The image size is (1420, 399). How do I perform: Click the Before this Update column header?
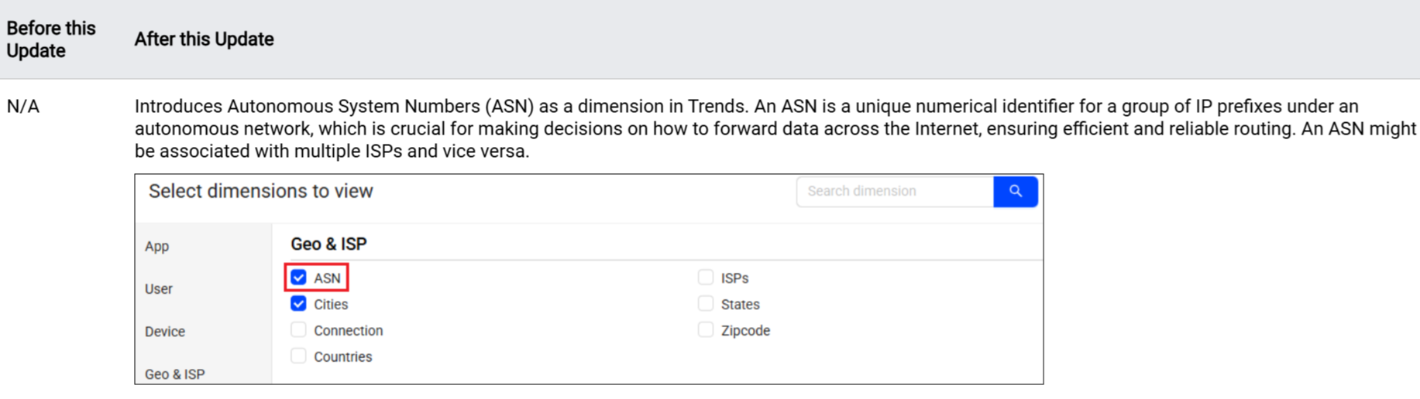click(x=51, y=39)
